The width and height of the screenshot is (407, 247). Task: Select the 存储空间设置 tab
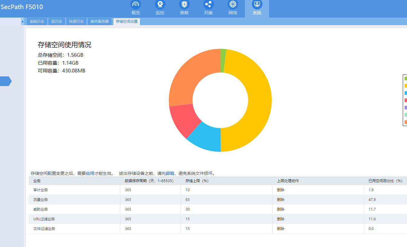pyautogui.click(x=127, y=22)
